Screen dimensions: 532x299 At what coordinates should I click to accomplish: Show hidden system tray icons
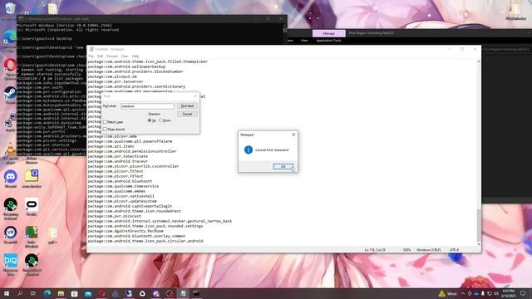coord(463,293)
